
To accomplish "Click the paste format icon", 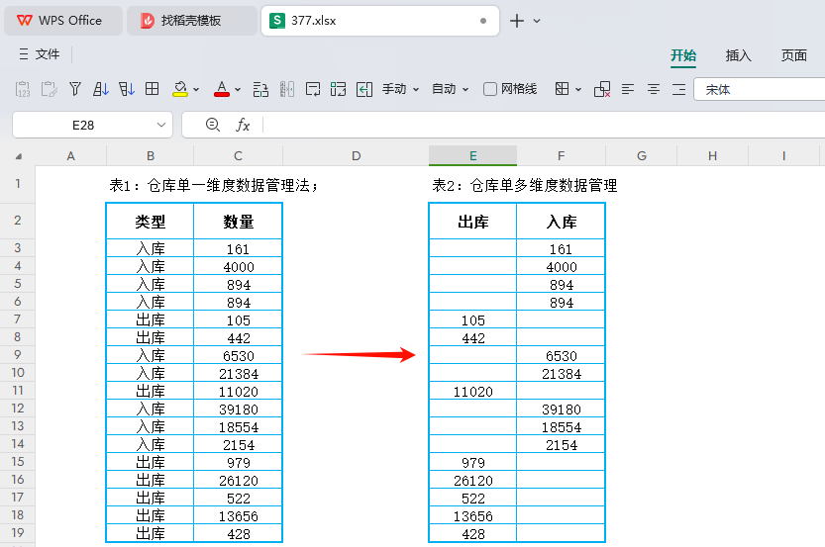I will (x=49, y=89).
